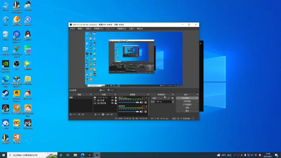Screen dimensions: 281x158
Task: Add a new source with the plus icon
Action: [x=95, y=114]
